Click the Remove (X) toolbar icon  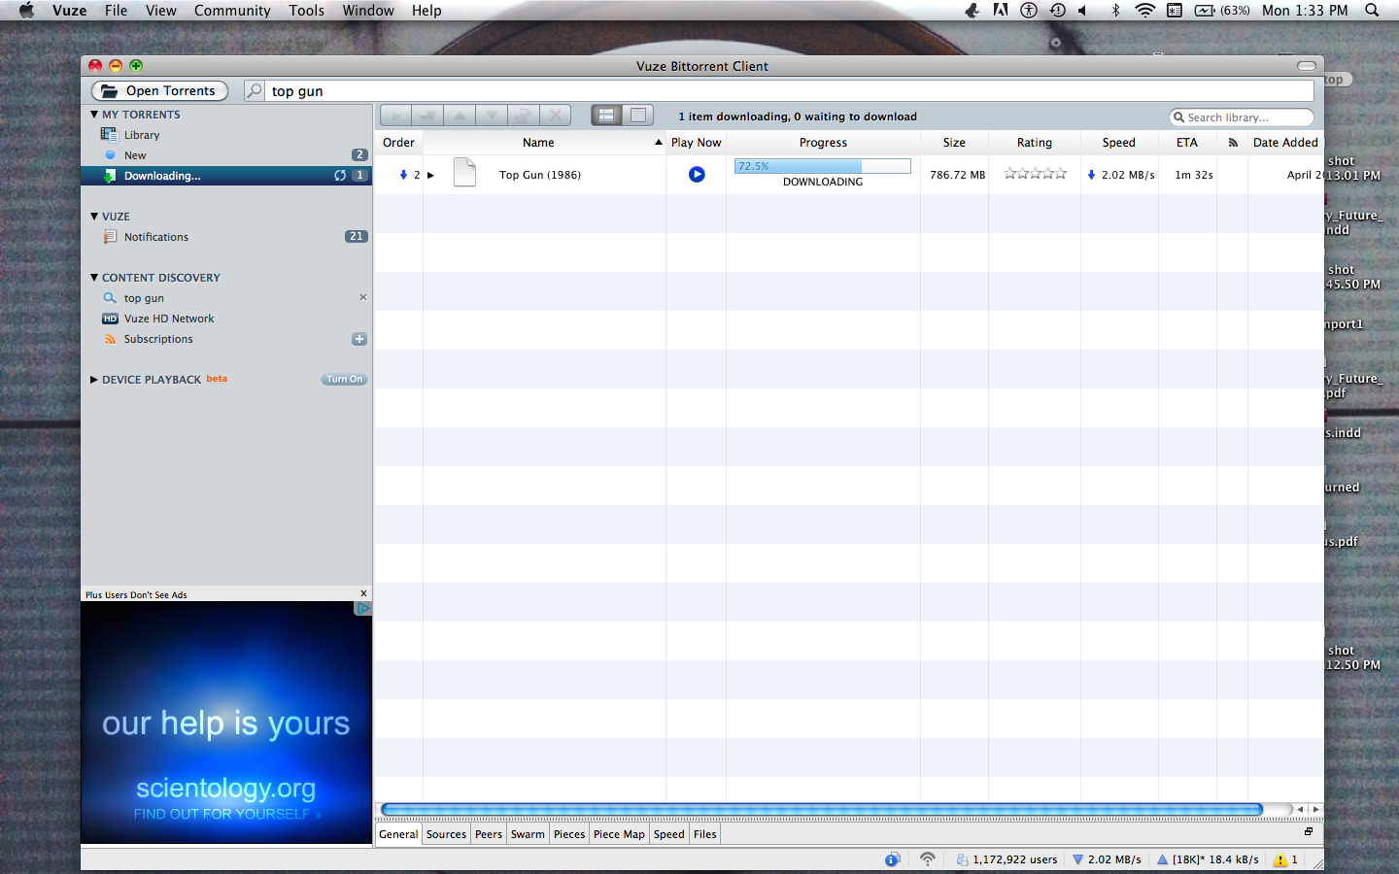pos(556,116)
